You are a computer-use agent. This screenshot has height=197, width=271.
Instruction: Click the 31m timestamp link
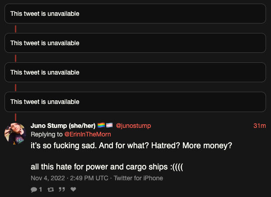click(x=259, y=126)
